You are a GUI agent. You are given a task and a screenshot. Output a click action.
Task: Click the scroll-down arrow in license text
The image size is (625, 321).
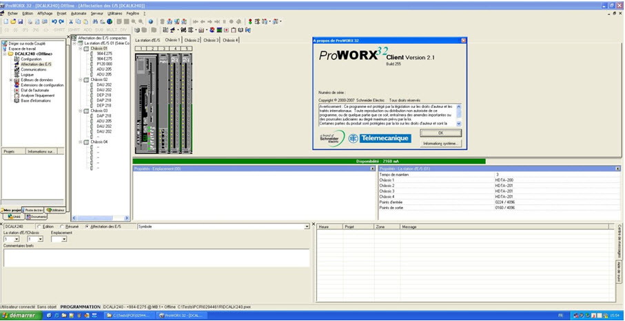458,124
